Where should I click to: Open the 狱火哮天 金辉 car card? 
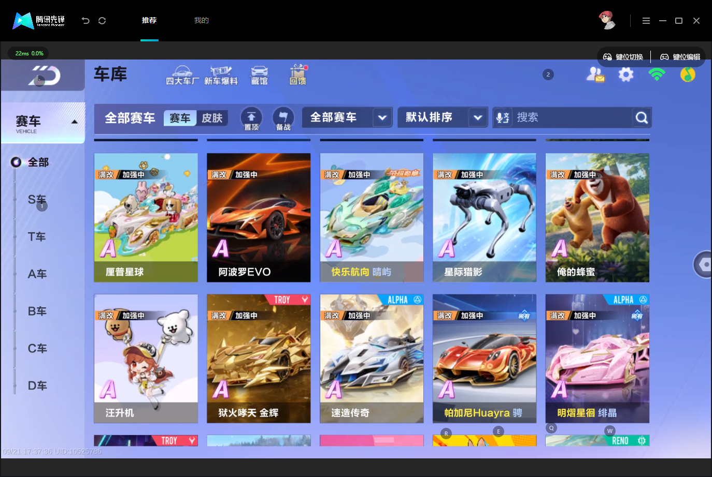tap(259, 359)
